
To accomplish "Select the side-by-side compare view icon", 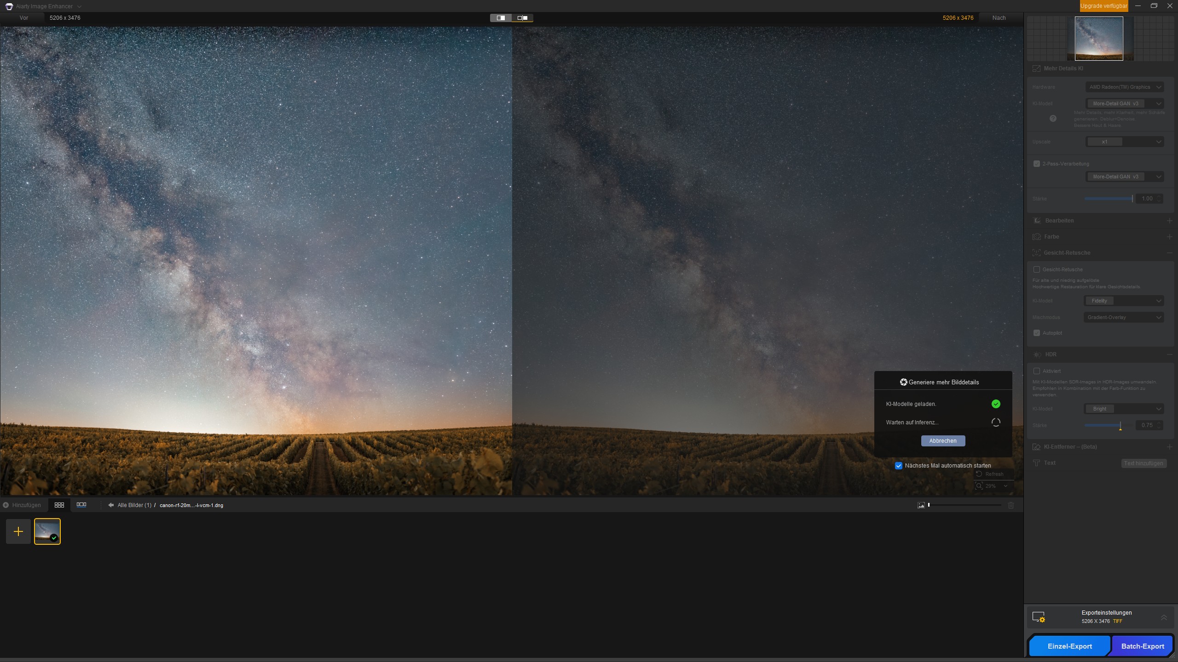I will [522, 18].
